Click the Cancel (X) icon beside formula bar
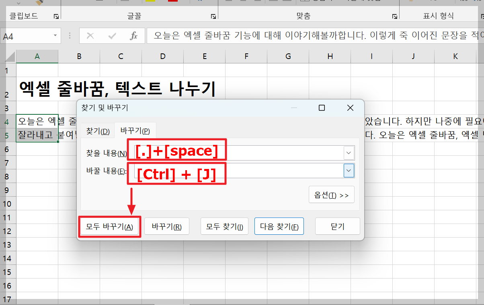Viewport: 484px width, 305px height. click(x=90, y=36)
